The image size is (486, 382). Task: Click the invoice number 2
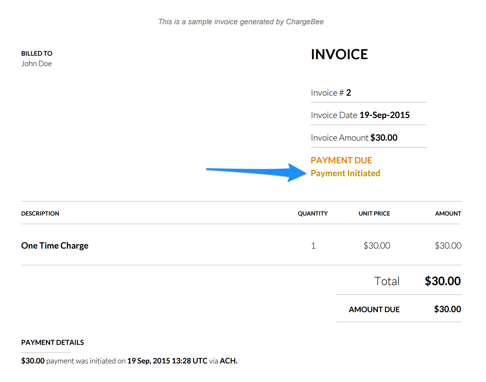[x=348, y=93]
